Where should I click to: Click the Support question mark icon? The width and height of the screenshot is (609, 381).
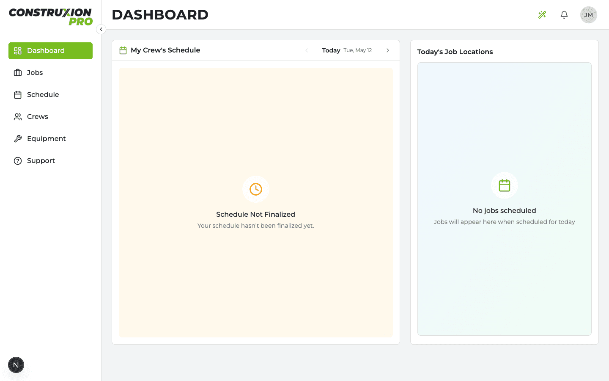click(18, 161)
